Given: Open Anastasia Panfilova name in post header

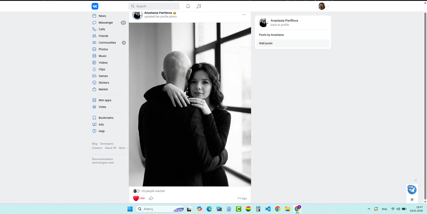Looking at the screenshot, I should [x=158, y=13].
